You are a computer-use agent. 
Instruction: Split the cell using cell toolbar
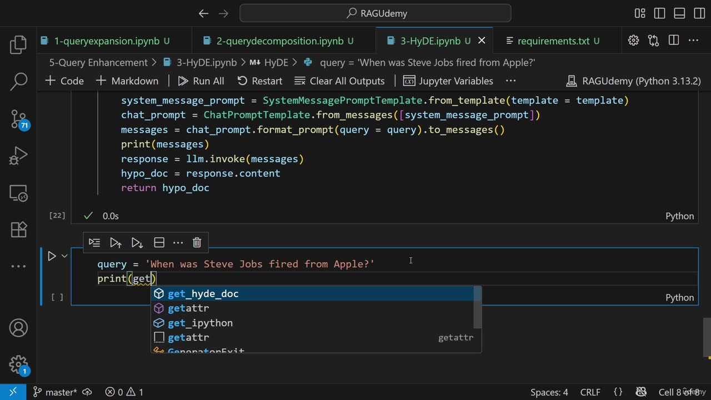159,243
